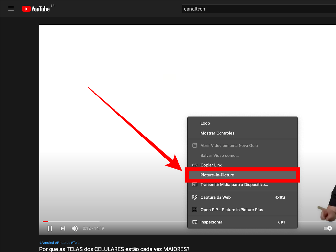Choose Mostrar Controles from the context menu

coord(242,133)
